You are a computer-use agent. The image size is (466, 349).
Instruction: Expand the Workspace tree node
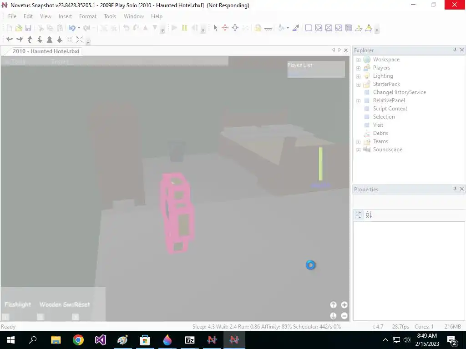(359, 60)
